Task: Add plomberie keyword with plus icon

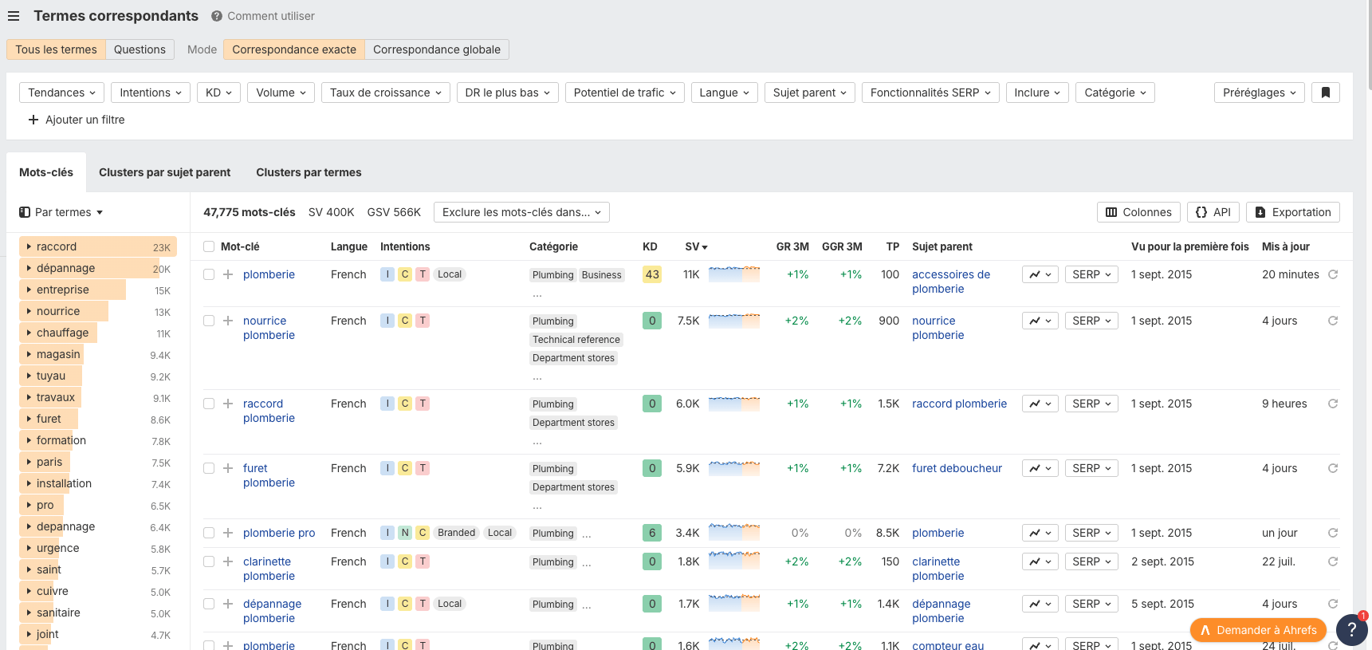Action: [228, 274]
